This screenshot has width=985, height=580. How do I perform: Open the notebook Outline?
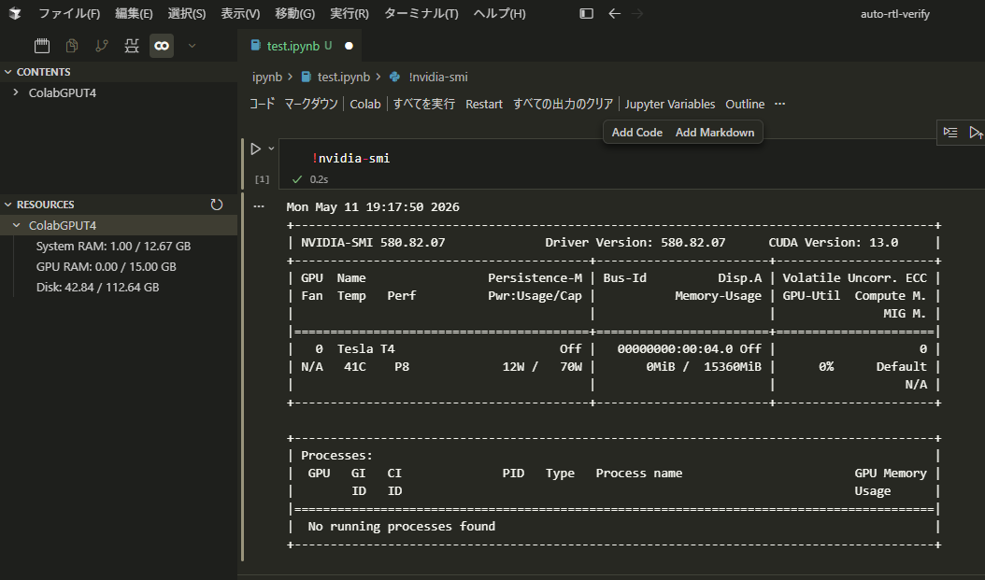745,105
